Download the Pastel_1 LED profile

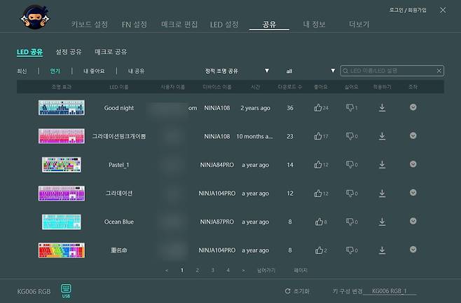[x=382, y=165]
